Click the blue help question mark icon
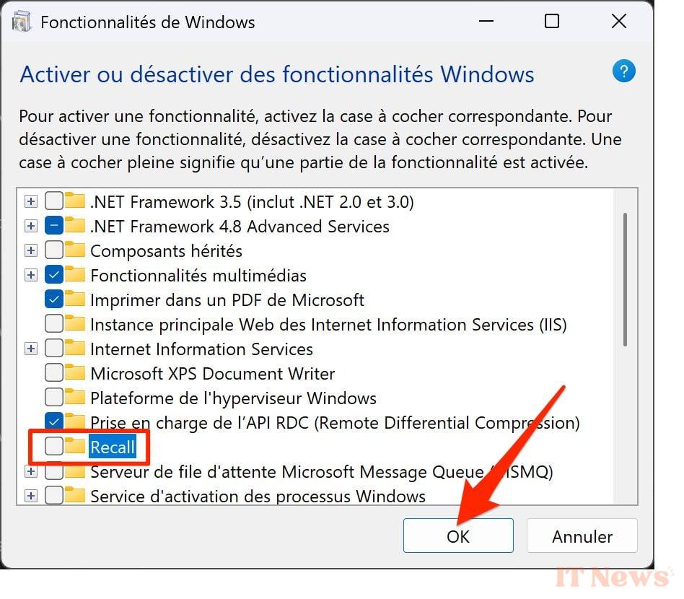Screen dimensions: 684x599 (x=623, y=71)
